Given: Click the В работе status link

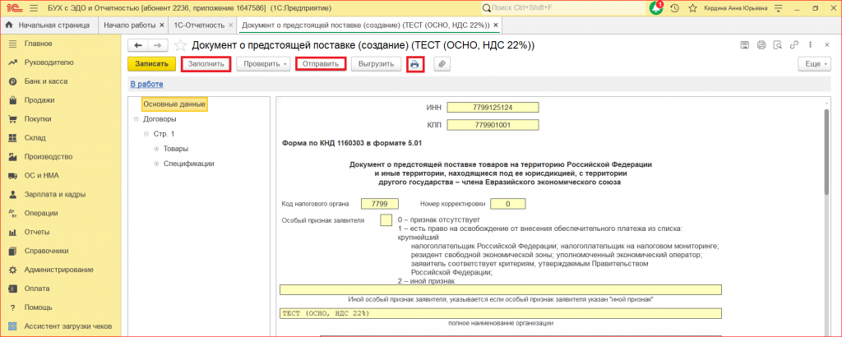Looking at the screenshot, I should click(x=146, y=84).
